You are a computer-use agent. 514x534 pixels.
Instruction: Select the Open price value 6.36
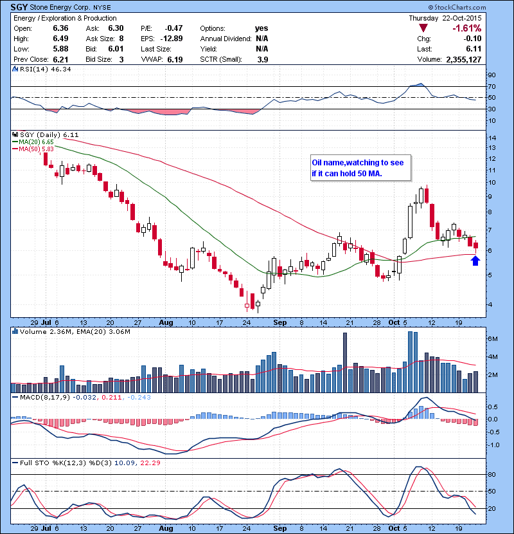pos(60,28)
